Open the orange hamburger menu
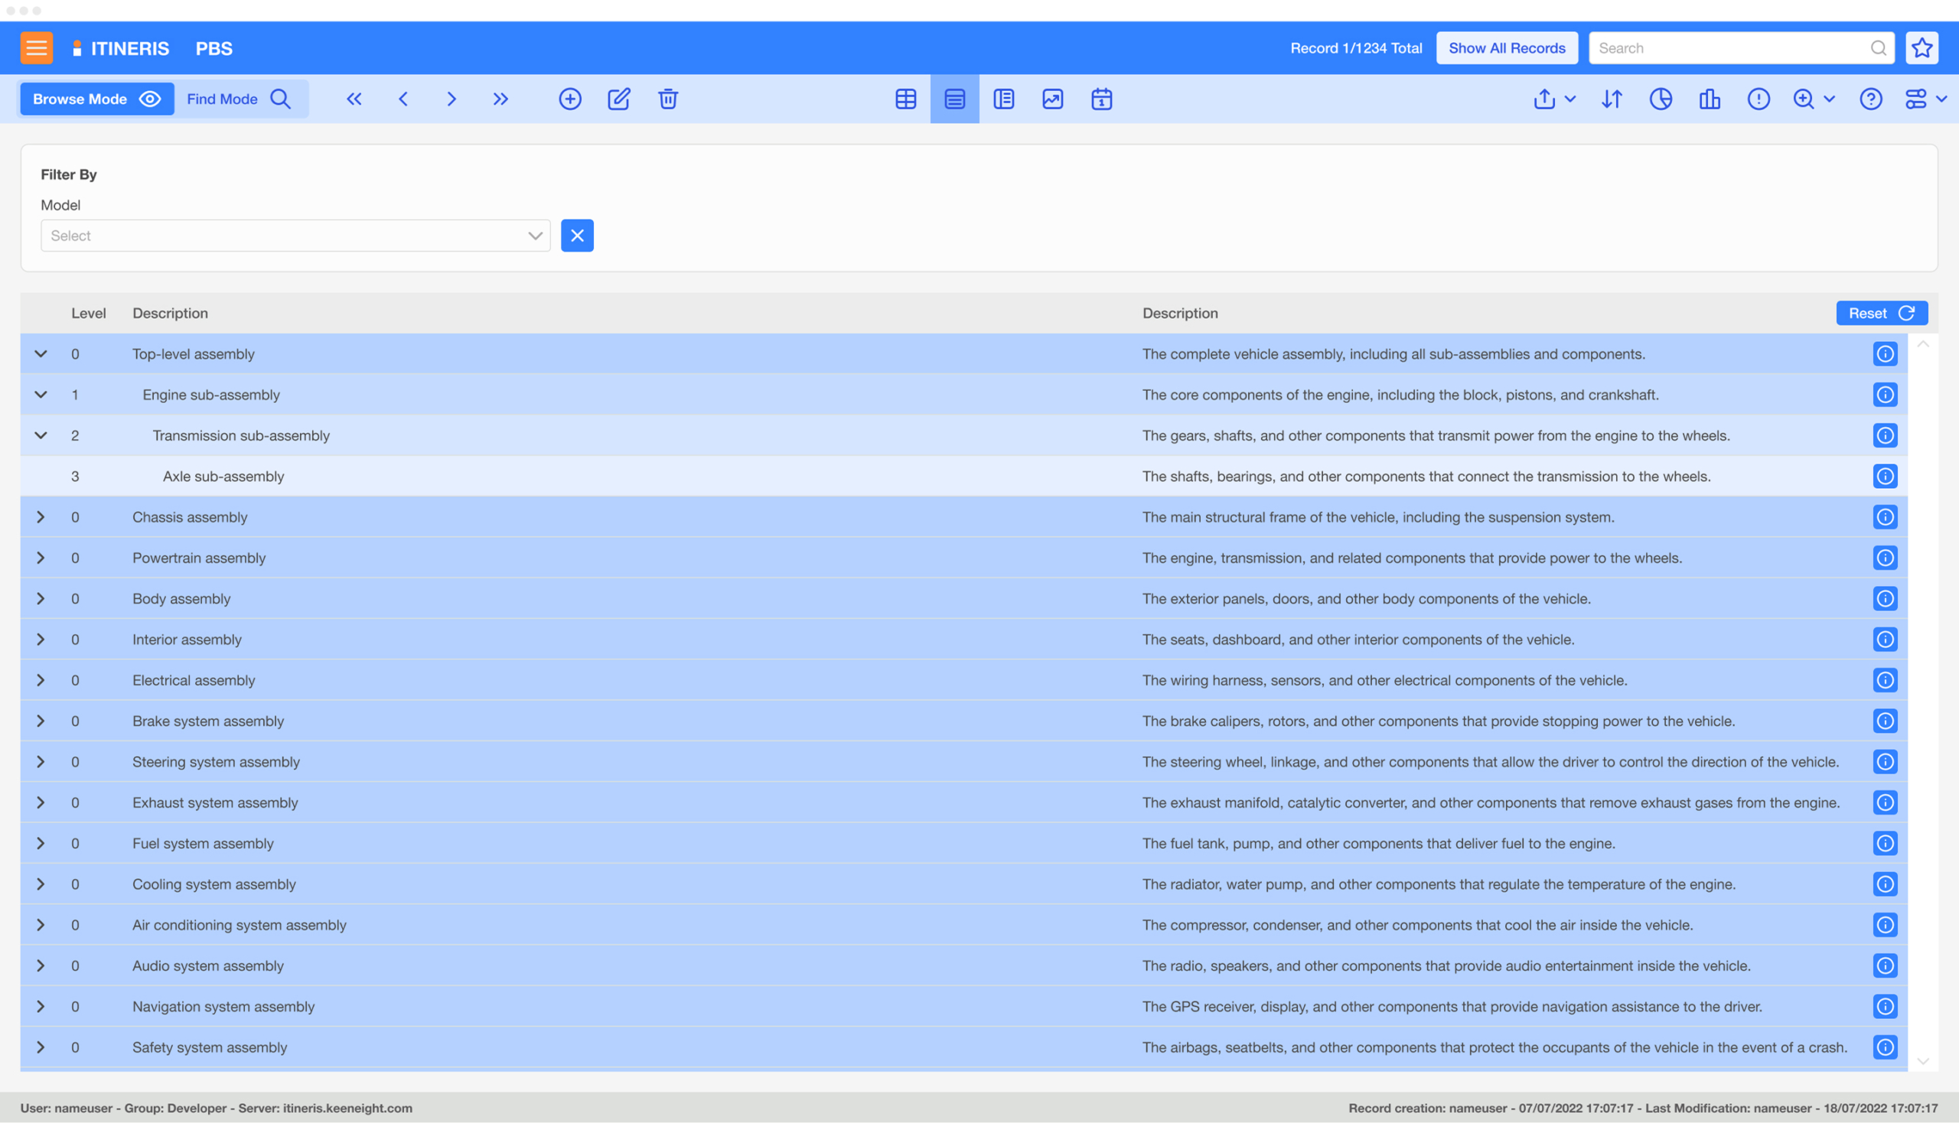This screenshot has height=1123, width=1959. tap(36, 48)
